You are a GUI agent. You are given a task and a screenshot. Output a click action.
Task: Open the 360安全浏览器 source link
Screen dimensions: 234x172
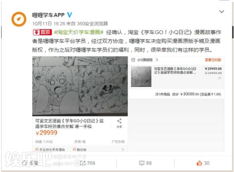92,24
